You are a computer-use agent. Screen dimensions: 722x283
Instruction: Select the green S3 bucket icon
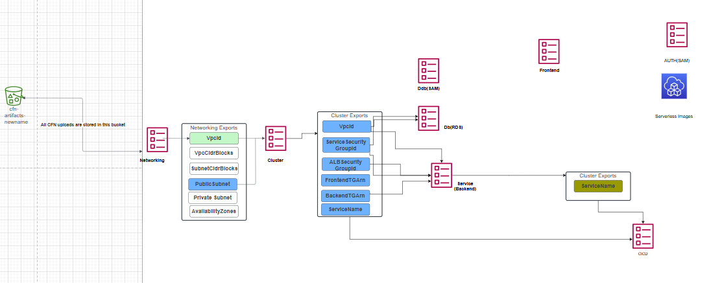(x=14, y=96)
